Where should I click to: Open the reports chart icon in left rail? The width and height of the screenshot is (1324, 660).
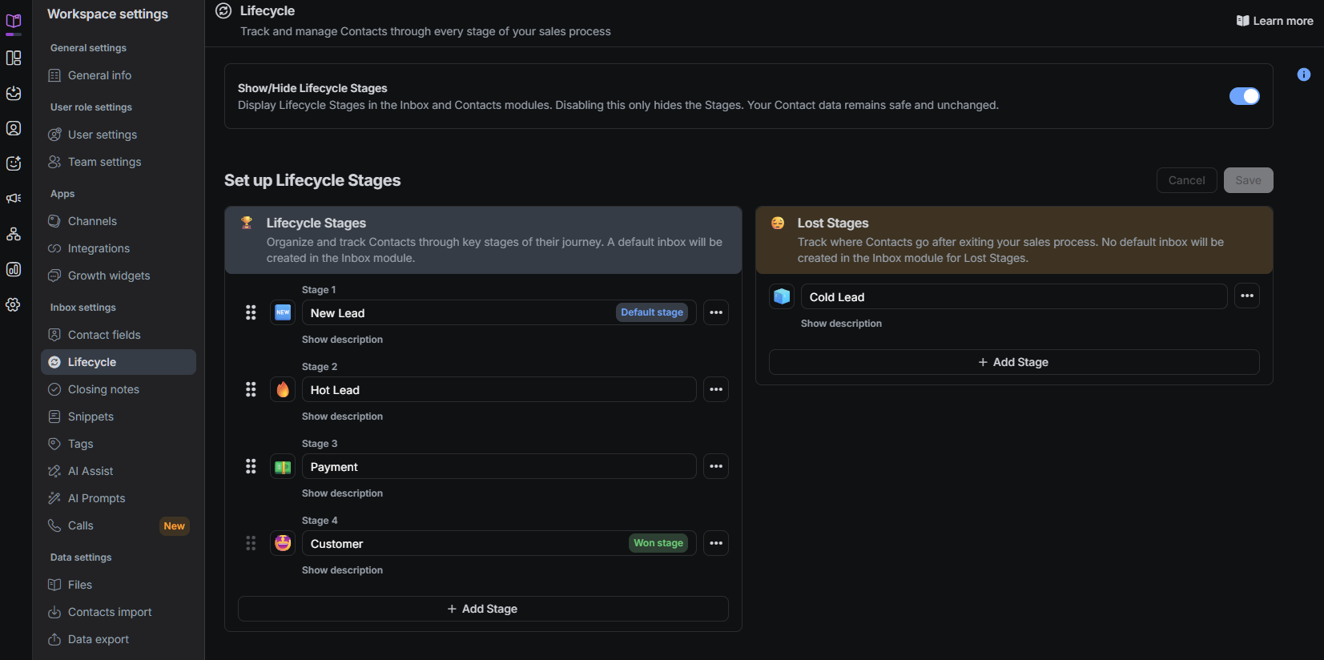point(14,269)
